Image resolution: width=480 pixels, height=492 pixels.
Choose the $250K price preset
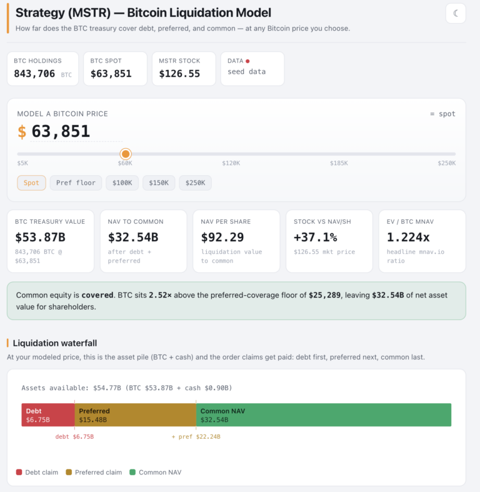(195, 183)
